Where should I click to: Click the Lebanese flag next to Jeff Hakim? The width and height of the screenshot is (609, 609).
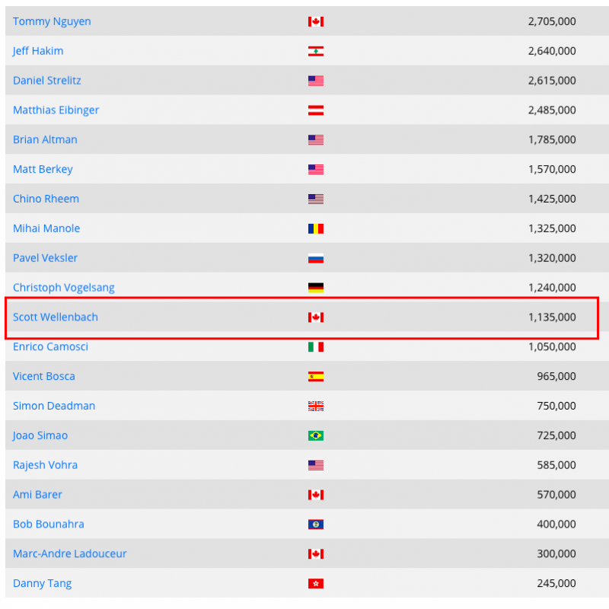tap(316, 51)
